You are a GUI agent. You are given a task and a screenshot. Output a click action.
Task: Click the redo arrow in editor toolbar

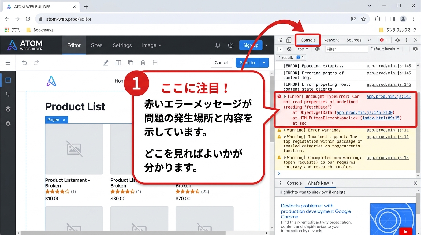[x=36, y=63]
